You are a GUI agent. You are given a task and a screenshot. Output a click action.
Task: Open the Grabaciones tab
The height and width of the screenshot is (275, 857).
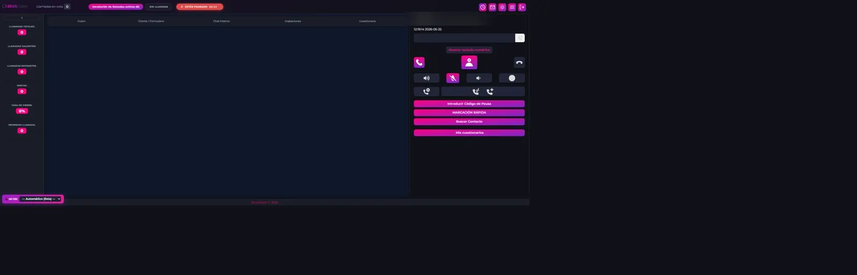(x=293, y=21)
